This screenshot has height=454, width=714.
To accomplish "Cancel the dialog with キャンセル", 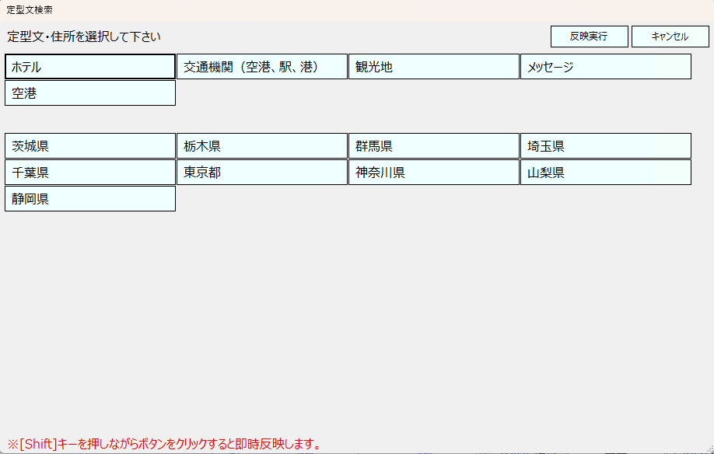I will (670, 36).
